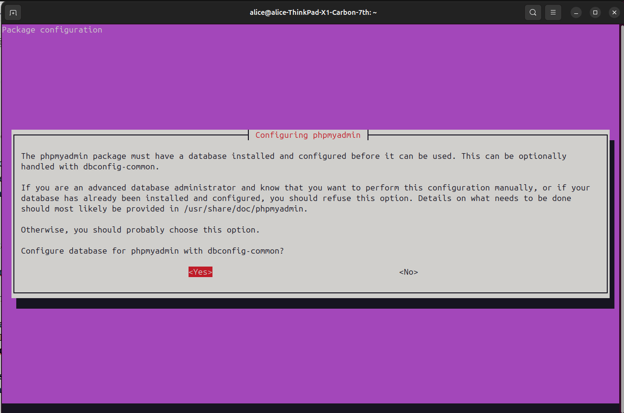This screenshot has width=624, height=413.
Task: Open the terminal hamburger menu
Action: coord(553,12)
